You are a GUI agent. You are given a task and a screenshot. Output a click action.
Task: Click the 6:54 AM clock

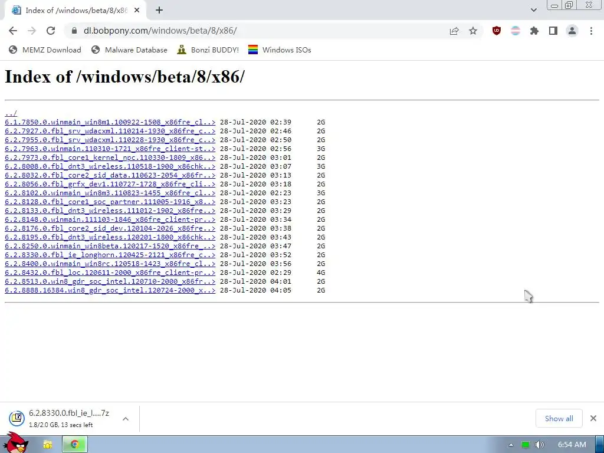pos(572,445)
